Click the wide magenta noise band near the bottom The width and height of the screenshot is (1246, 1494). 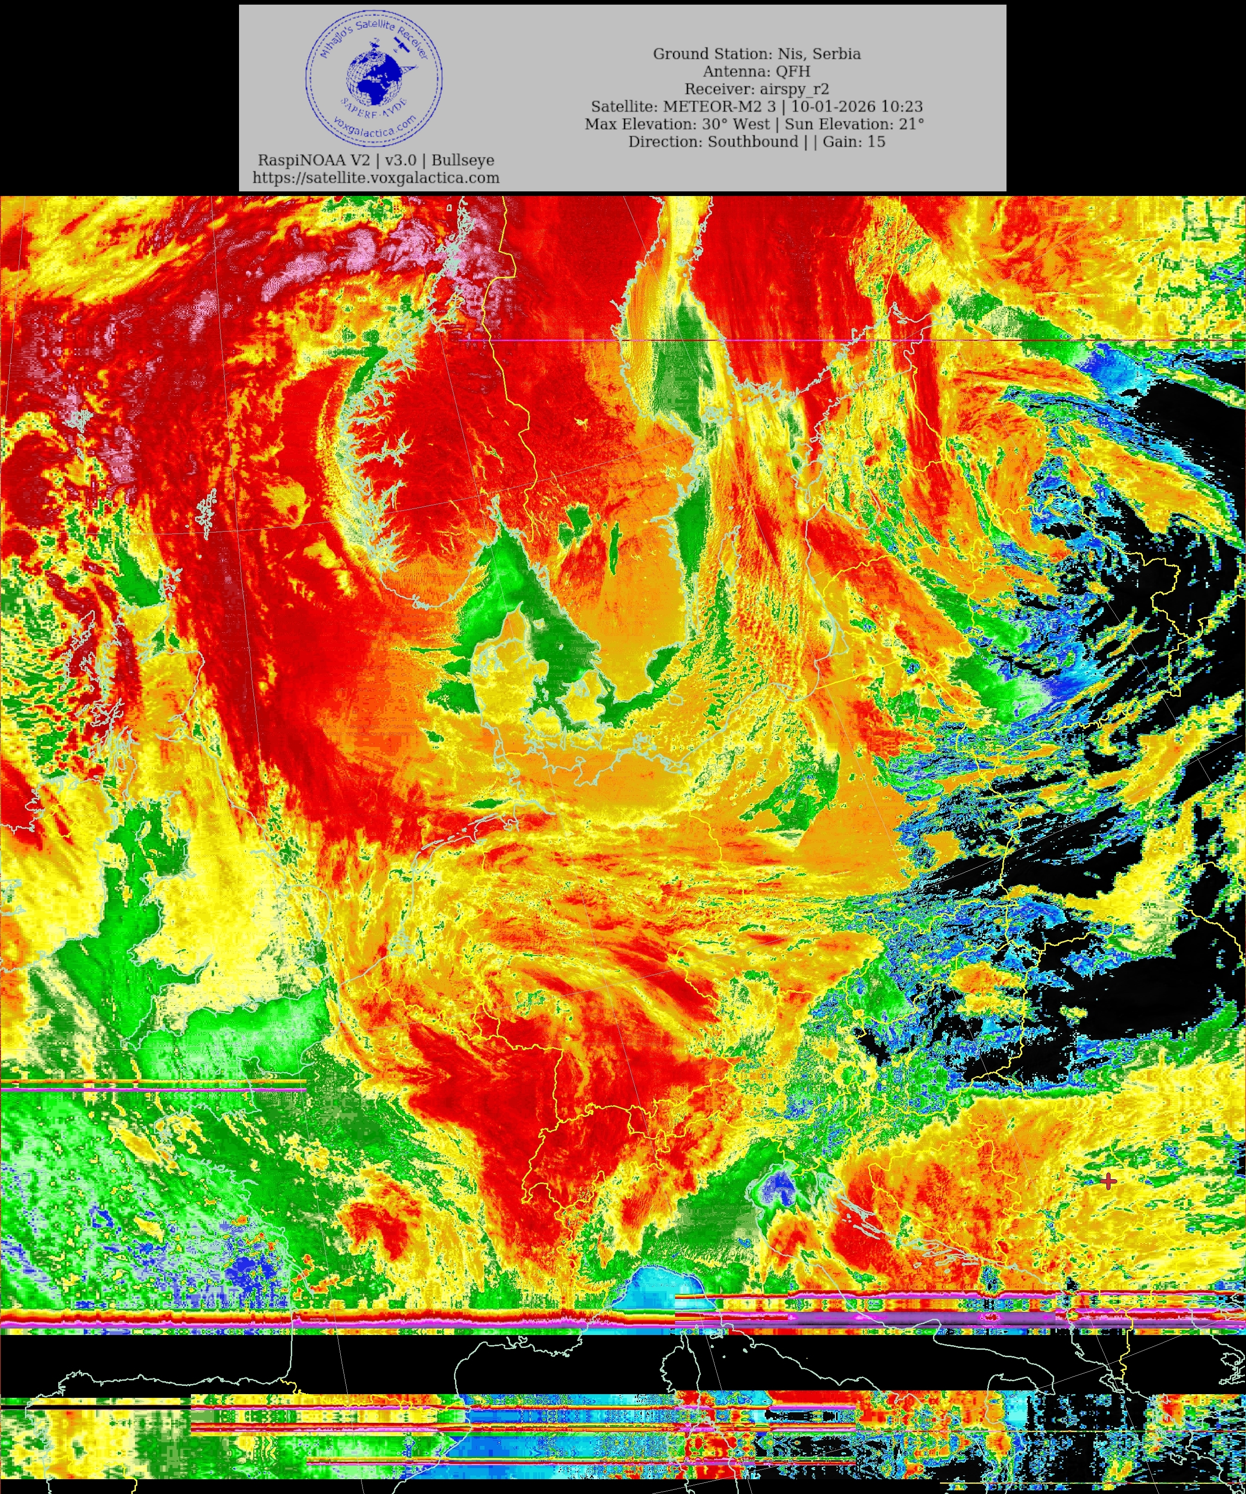[890, 1318]
